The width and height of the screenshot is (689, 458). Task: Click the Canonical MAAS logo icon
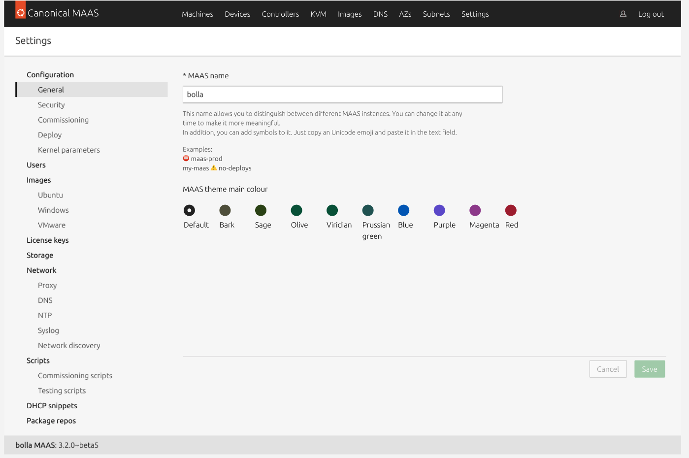tap(20, 11)
